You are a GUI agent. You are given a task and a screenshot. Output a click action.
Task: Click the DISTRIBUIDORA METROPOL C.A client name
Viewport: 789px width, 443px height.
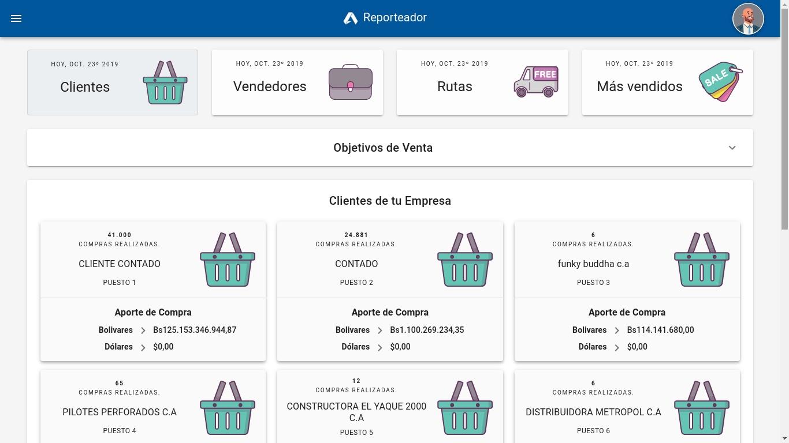(593, 412)
